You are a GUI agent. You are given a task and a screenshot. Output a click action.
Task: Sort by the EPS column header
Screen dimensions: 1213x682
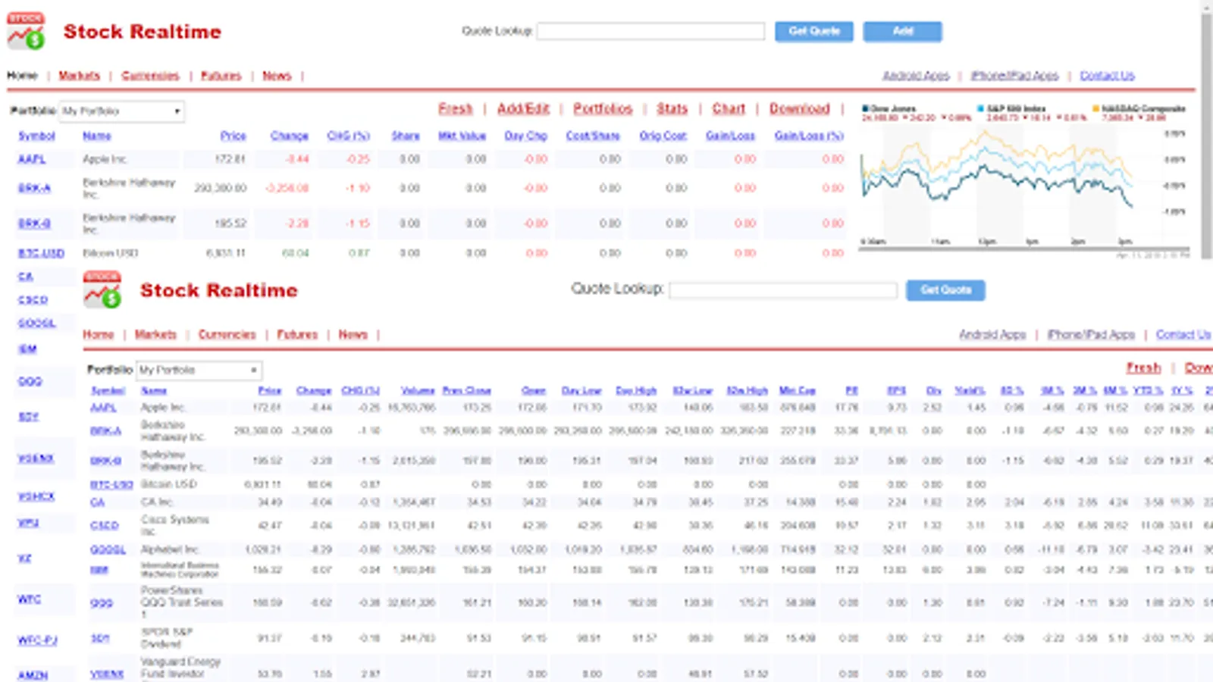(897, 390)
